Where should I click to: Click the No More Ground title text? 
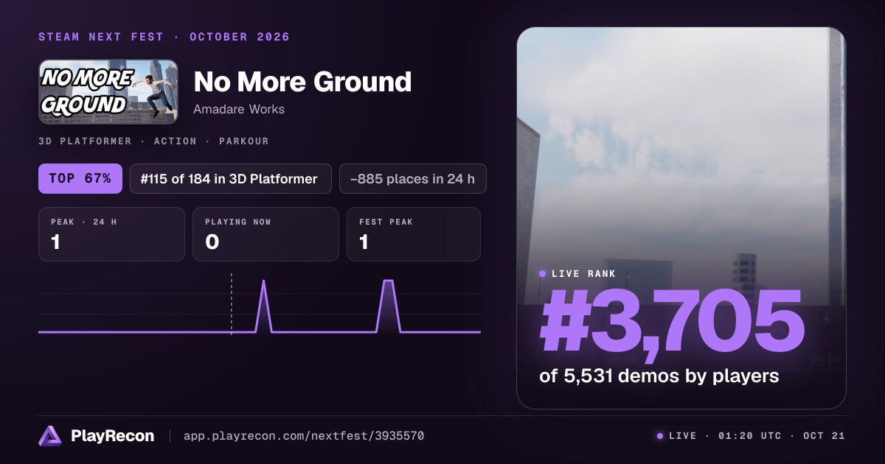(302, 82)
